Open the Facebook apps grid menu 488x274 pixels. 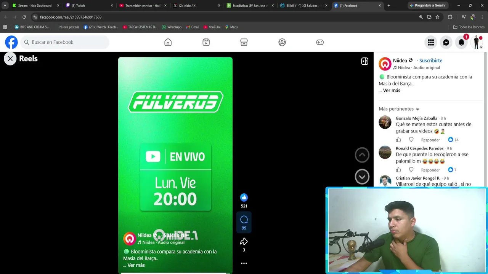tap(431, 43)
